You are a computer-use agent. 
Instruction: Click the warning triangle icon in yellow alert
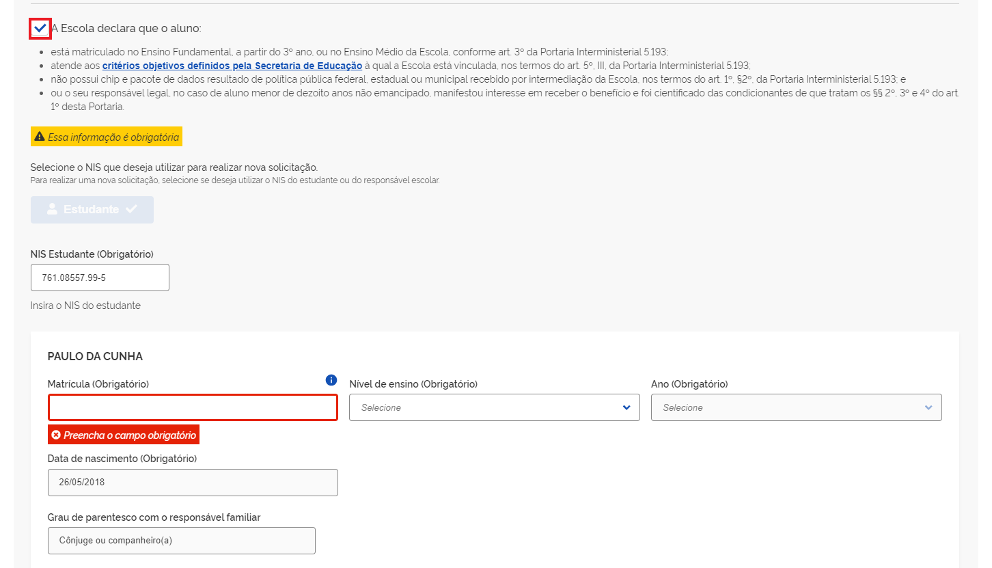pyautogui.click(x=40, y=137)
